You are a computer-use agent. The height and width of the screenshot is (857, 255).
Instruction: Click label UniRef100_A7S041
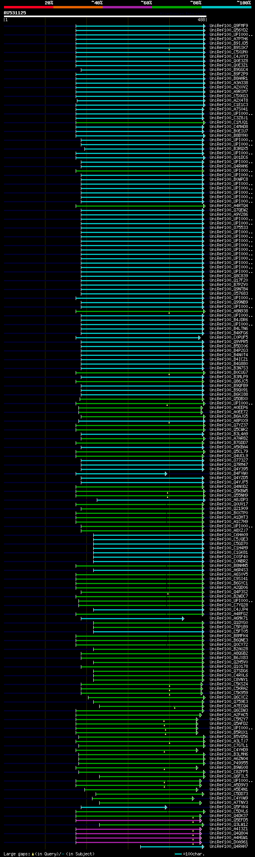229,109
